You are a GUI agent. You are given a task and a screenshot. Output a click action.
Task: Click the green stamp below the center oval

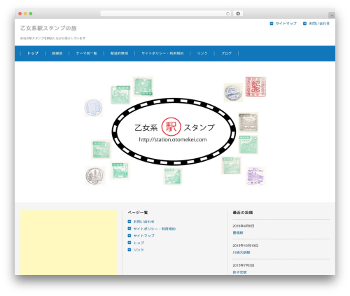[x=173, y=176]
